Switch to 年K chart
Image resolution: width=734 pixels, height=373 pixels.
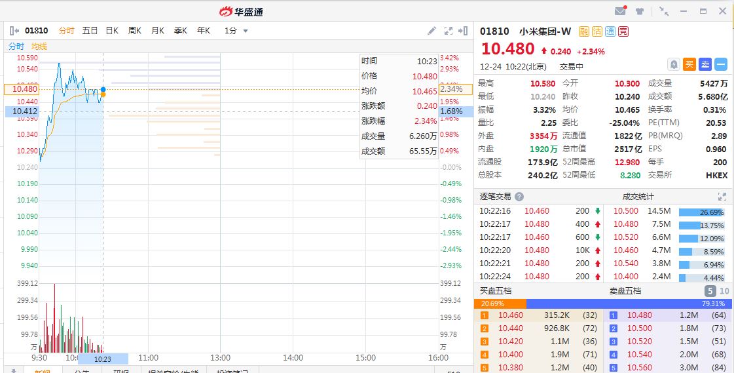pos(204,31)
